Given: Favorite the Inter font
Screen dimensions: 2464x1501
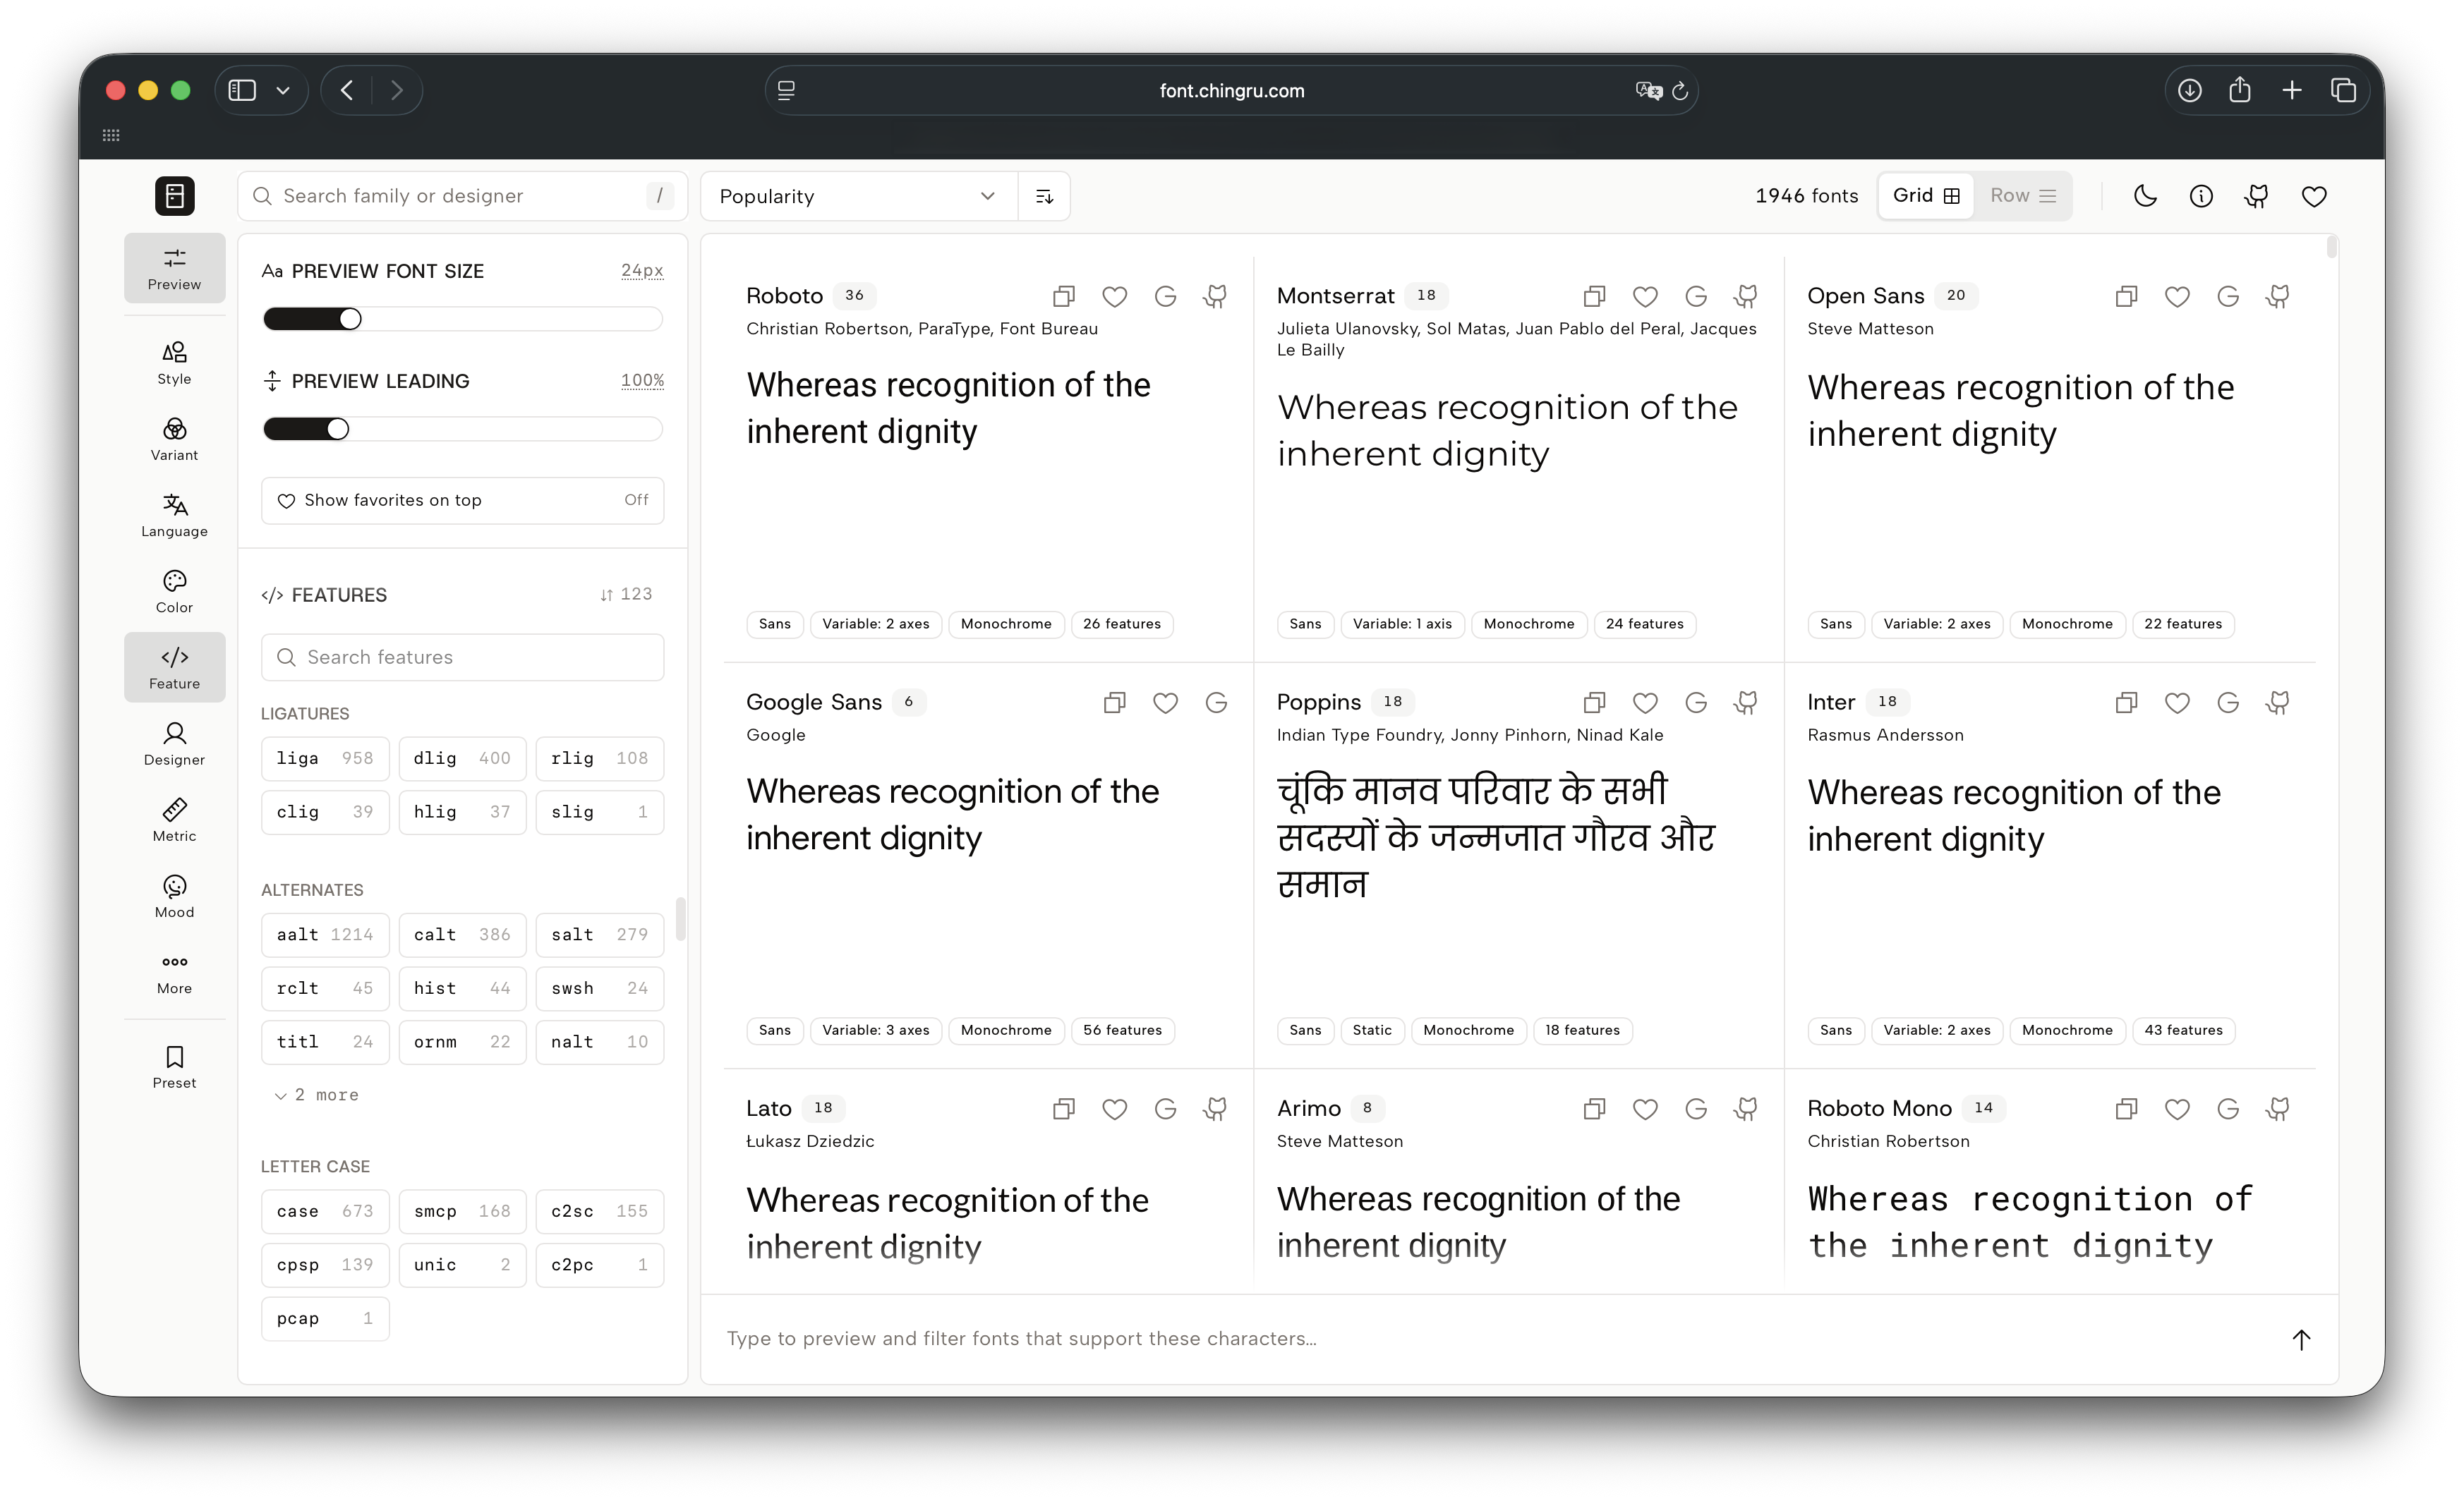Looking at the screenshot, I should coord(2177,703).
